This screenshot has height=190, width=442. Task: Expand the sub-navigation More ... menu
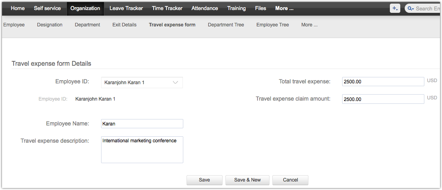[x=309, y=25]
